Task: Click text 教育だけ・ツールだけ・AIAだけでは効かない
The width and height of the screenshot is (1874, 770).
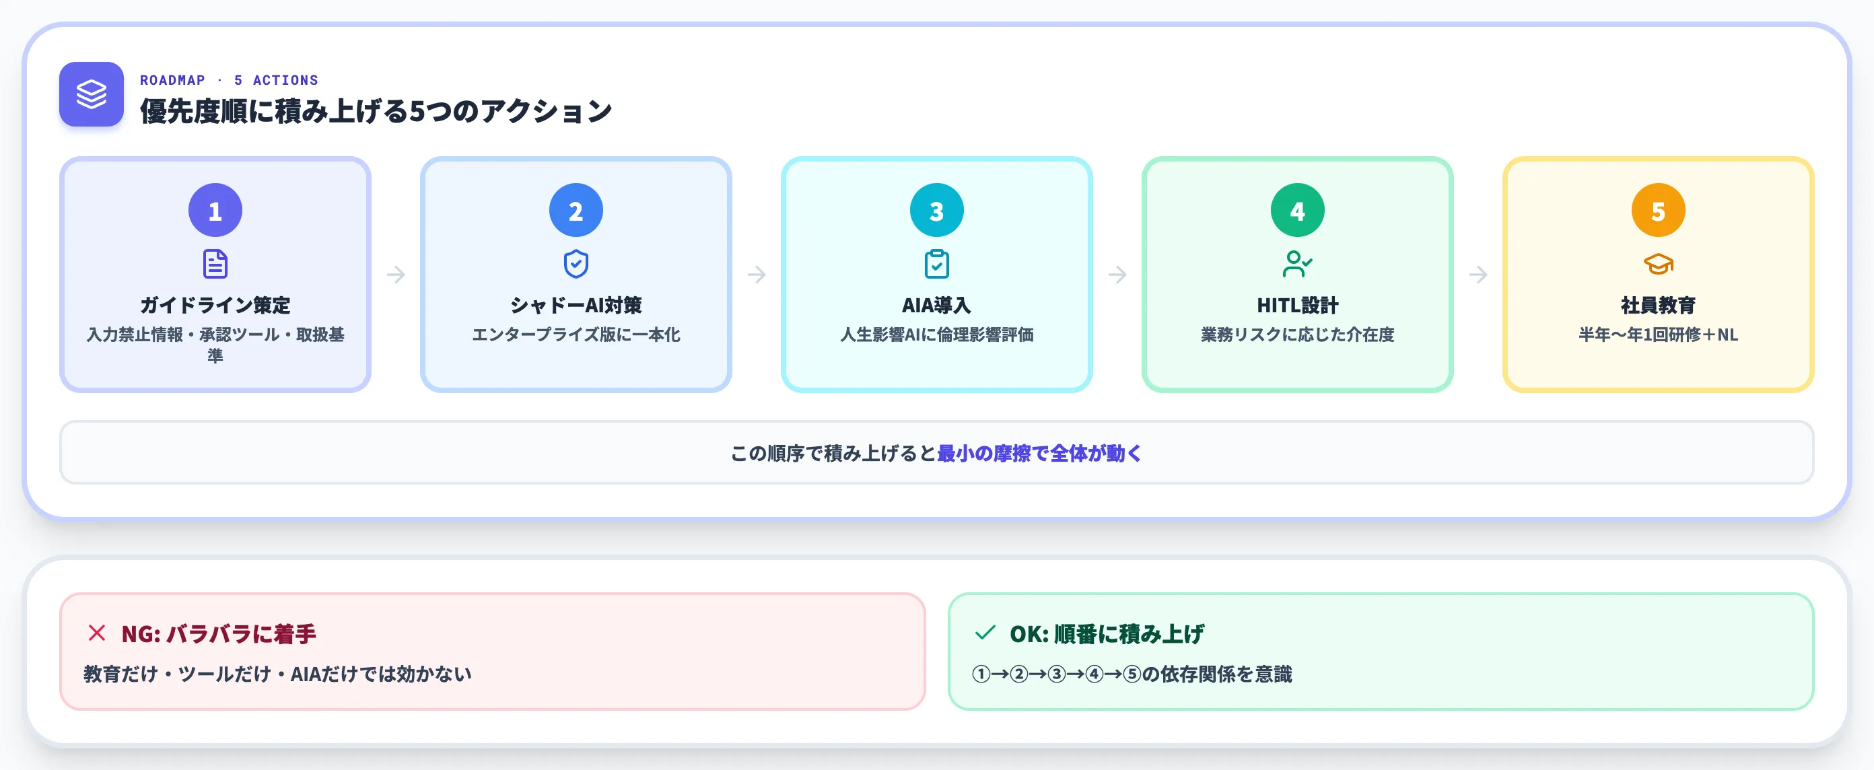Action: 277,674
